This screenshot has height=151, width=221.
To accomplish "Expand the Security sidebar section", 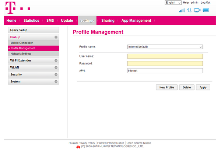I will 33,74.
